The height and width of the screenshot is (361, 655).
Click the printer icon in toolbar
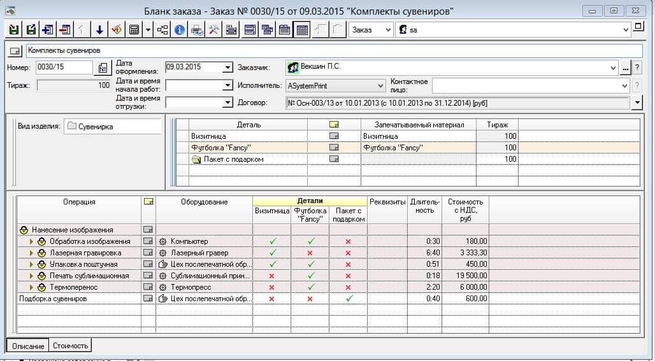tap(197, 29)
